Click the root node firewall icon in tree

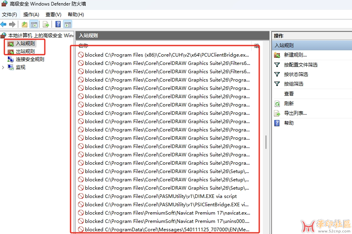(3, 35)
